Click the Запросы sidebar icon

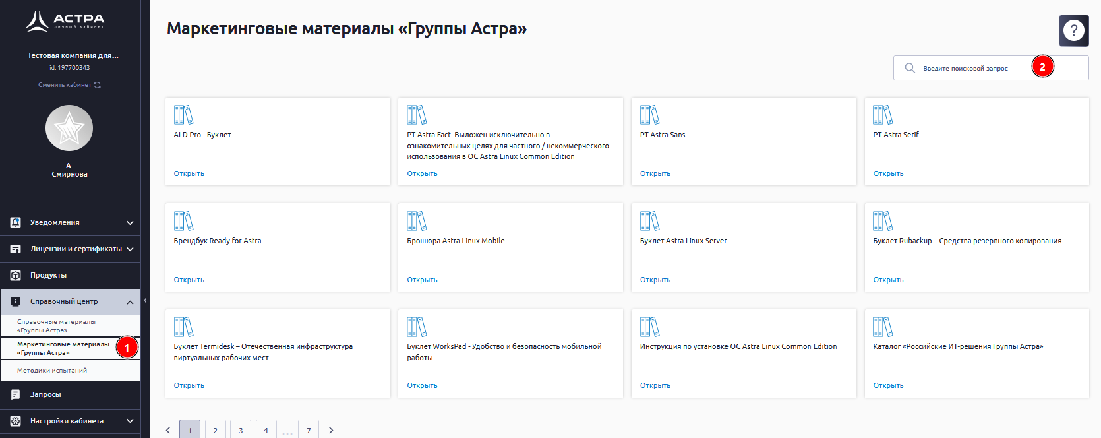[16, 394]
